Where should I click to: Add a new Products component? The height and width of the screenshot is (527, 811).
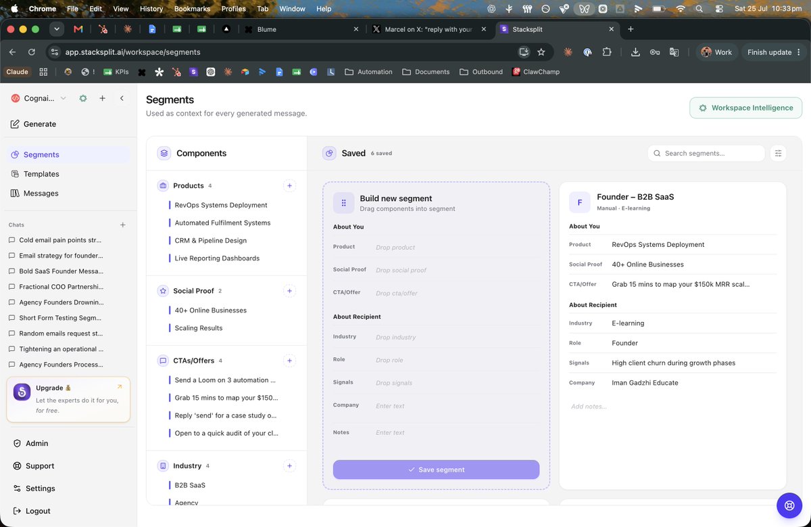pyautogui.click(x=289, y=185)
